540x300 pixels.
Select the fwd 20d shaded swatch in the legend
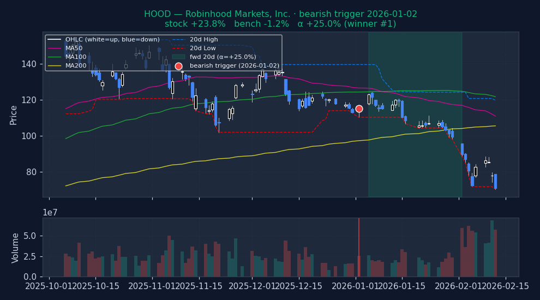(178, 57)
